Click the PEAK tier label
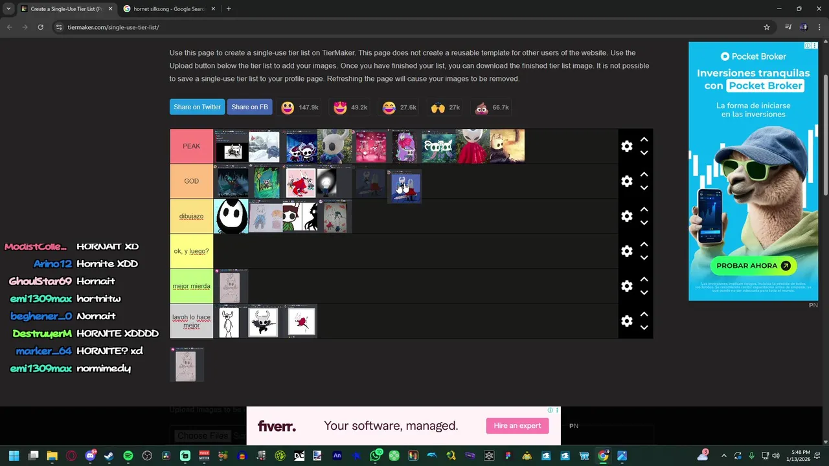Image resolution: width=829 pixels, height=466 pixels. (x=192, y=146)
